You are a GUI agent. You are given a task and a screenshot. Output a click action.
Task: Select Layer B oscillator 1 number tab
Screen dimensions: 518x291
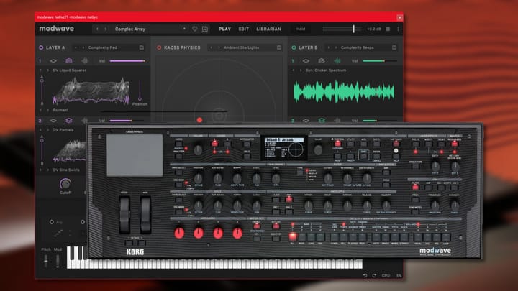pos(292,61)
